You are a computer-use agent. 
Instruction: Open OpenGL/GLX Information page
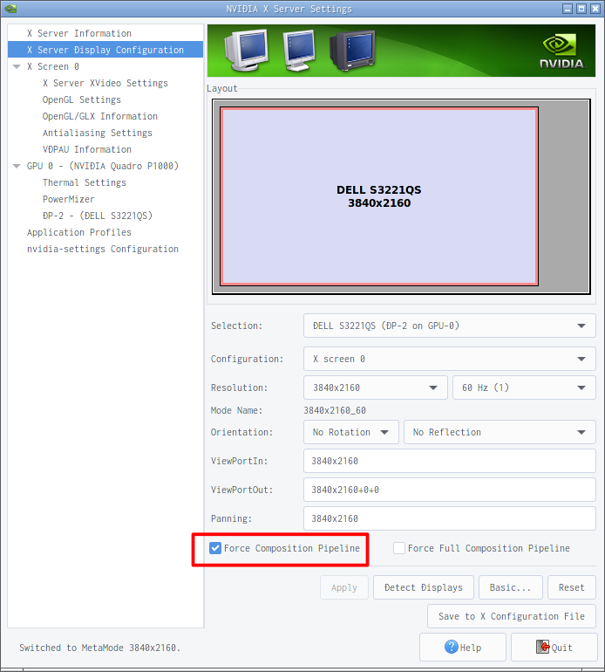pyautogui.click(x=99, y=117)
